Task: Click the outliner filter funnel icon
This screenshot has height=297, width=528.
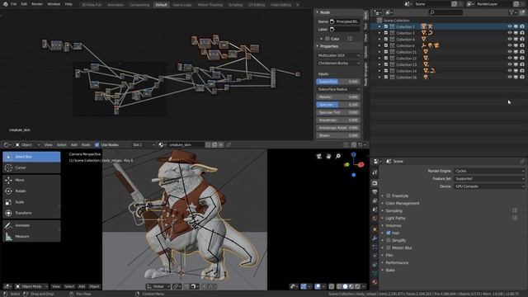Action: click(511, 12)
